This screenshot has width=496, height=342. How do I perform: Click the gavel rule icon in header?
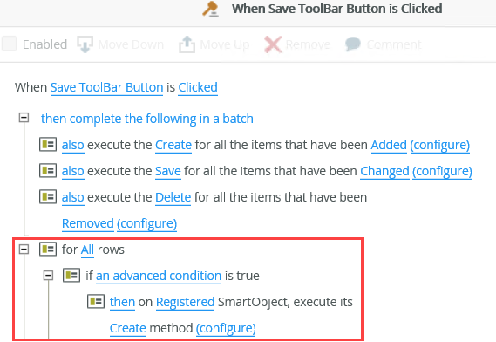click(x=211, y=9)
